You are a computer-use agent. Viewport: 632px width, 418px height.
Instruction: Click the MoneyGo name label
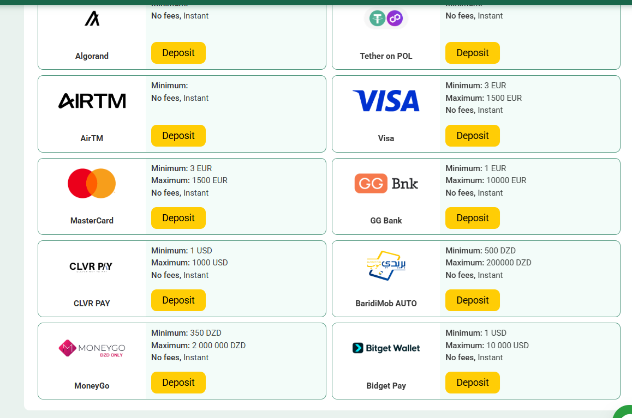(x=92, y=386)
